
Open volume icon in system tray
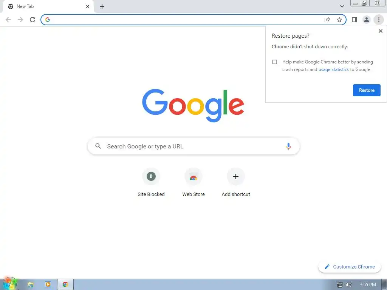tap(348, 285)
